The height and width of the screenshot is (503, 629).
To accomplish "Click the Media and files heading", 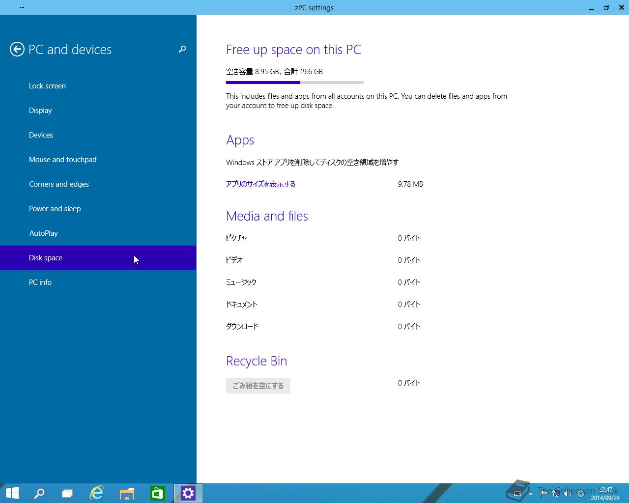I will click(x=267, y=216).
